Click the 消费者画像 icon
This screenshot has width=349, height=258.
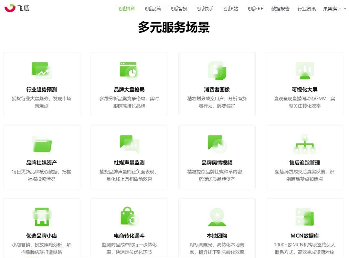pos(217,70)
